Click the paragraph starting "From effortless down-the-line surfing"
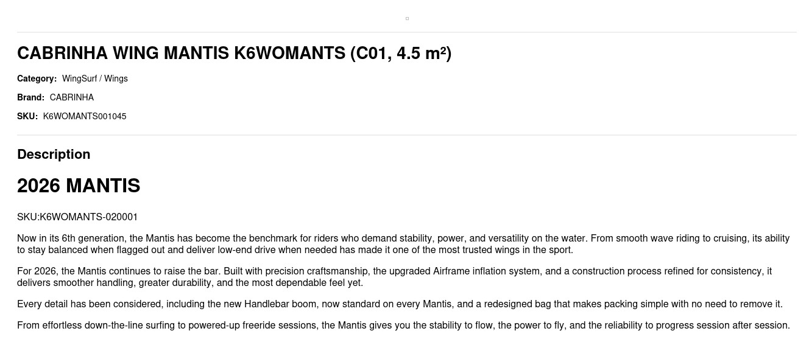 pos(403,326)
